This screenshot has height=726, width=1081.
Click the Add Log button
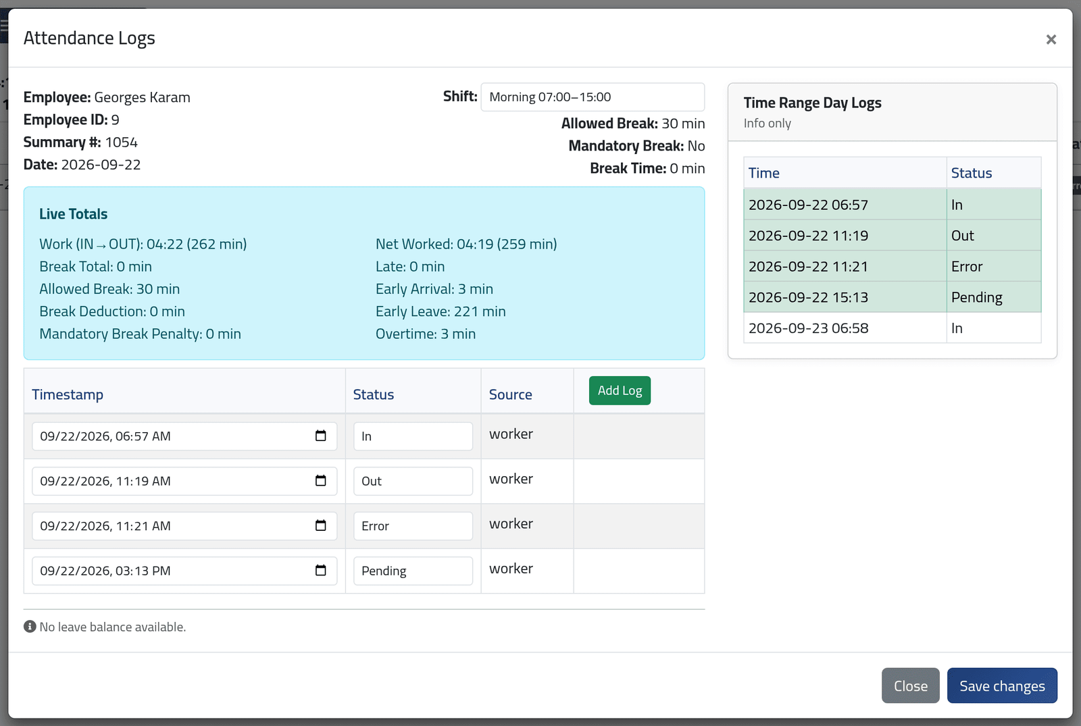(620, 390)
